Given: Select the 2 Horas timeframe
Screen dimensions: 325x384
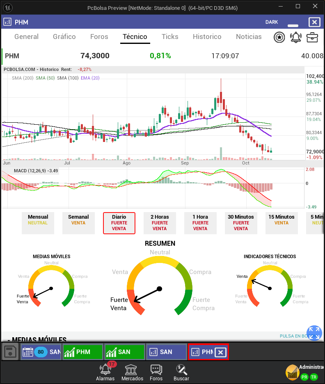Looking at the screenshot, I should point(160,223).
